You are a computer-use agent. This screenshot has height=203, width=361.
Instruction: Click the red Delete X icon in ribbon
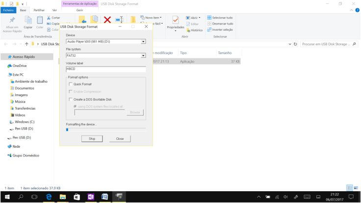pyautogui.click(x=107, y=20)
